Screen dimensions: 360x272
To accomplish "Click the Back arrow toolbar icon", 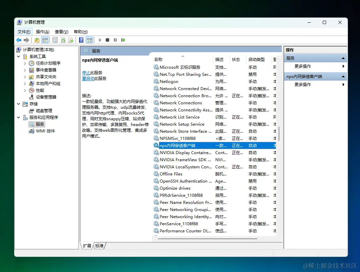I will coord(19,40).
